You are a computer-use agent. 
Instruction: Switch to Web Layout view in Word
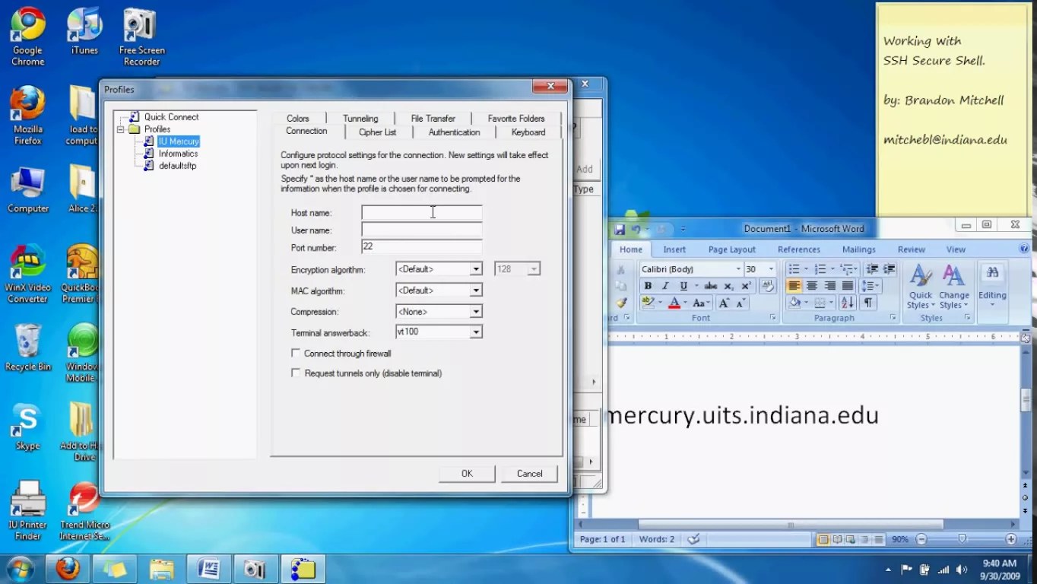(851, 539)
